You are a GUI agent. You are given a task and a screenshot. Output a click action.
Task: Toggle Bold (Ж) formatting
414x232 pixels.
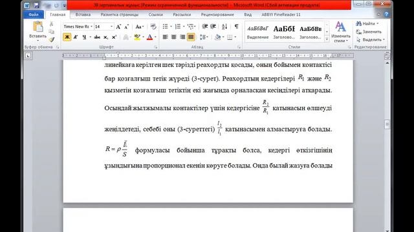(x=67, y=37)
